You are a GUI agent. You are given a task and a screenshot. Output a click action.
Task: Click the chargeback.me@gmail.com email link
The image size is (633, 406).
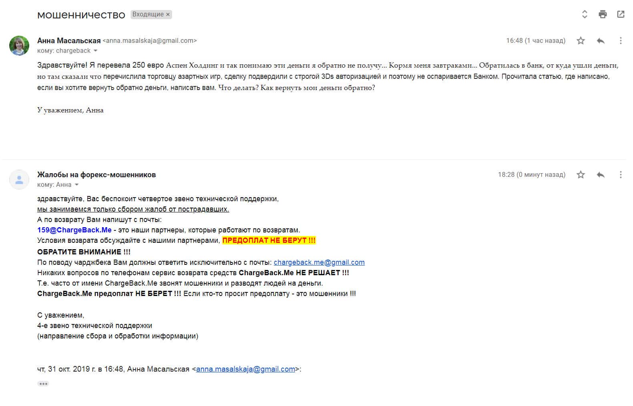(x=319, y=262)
